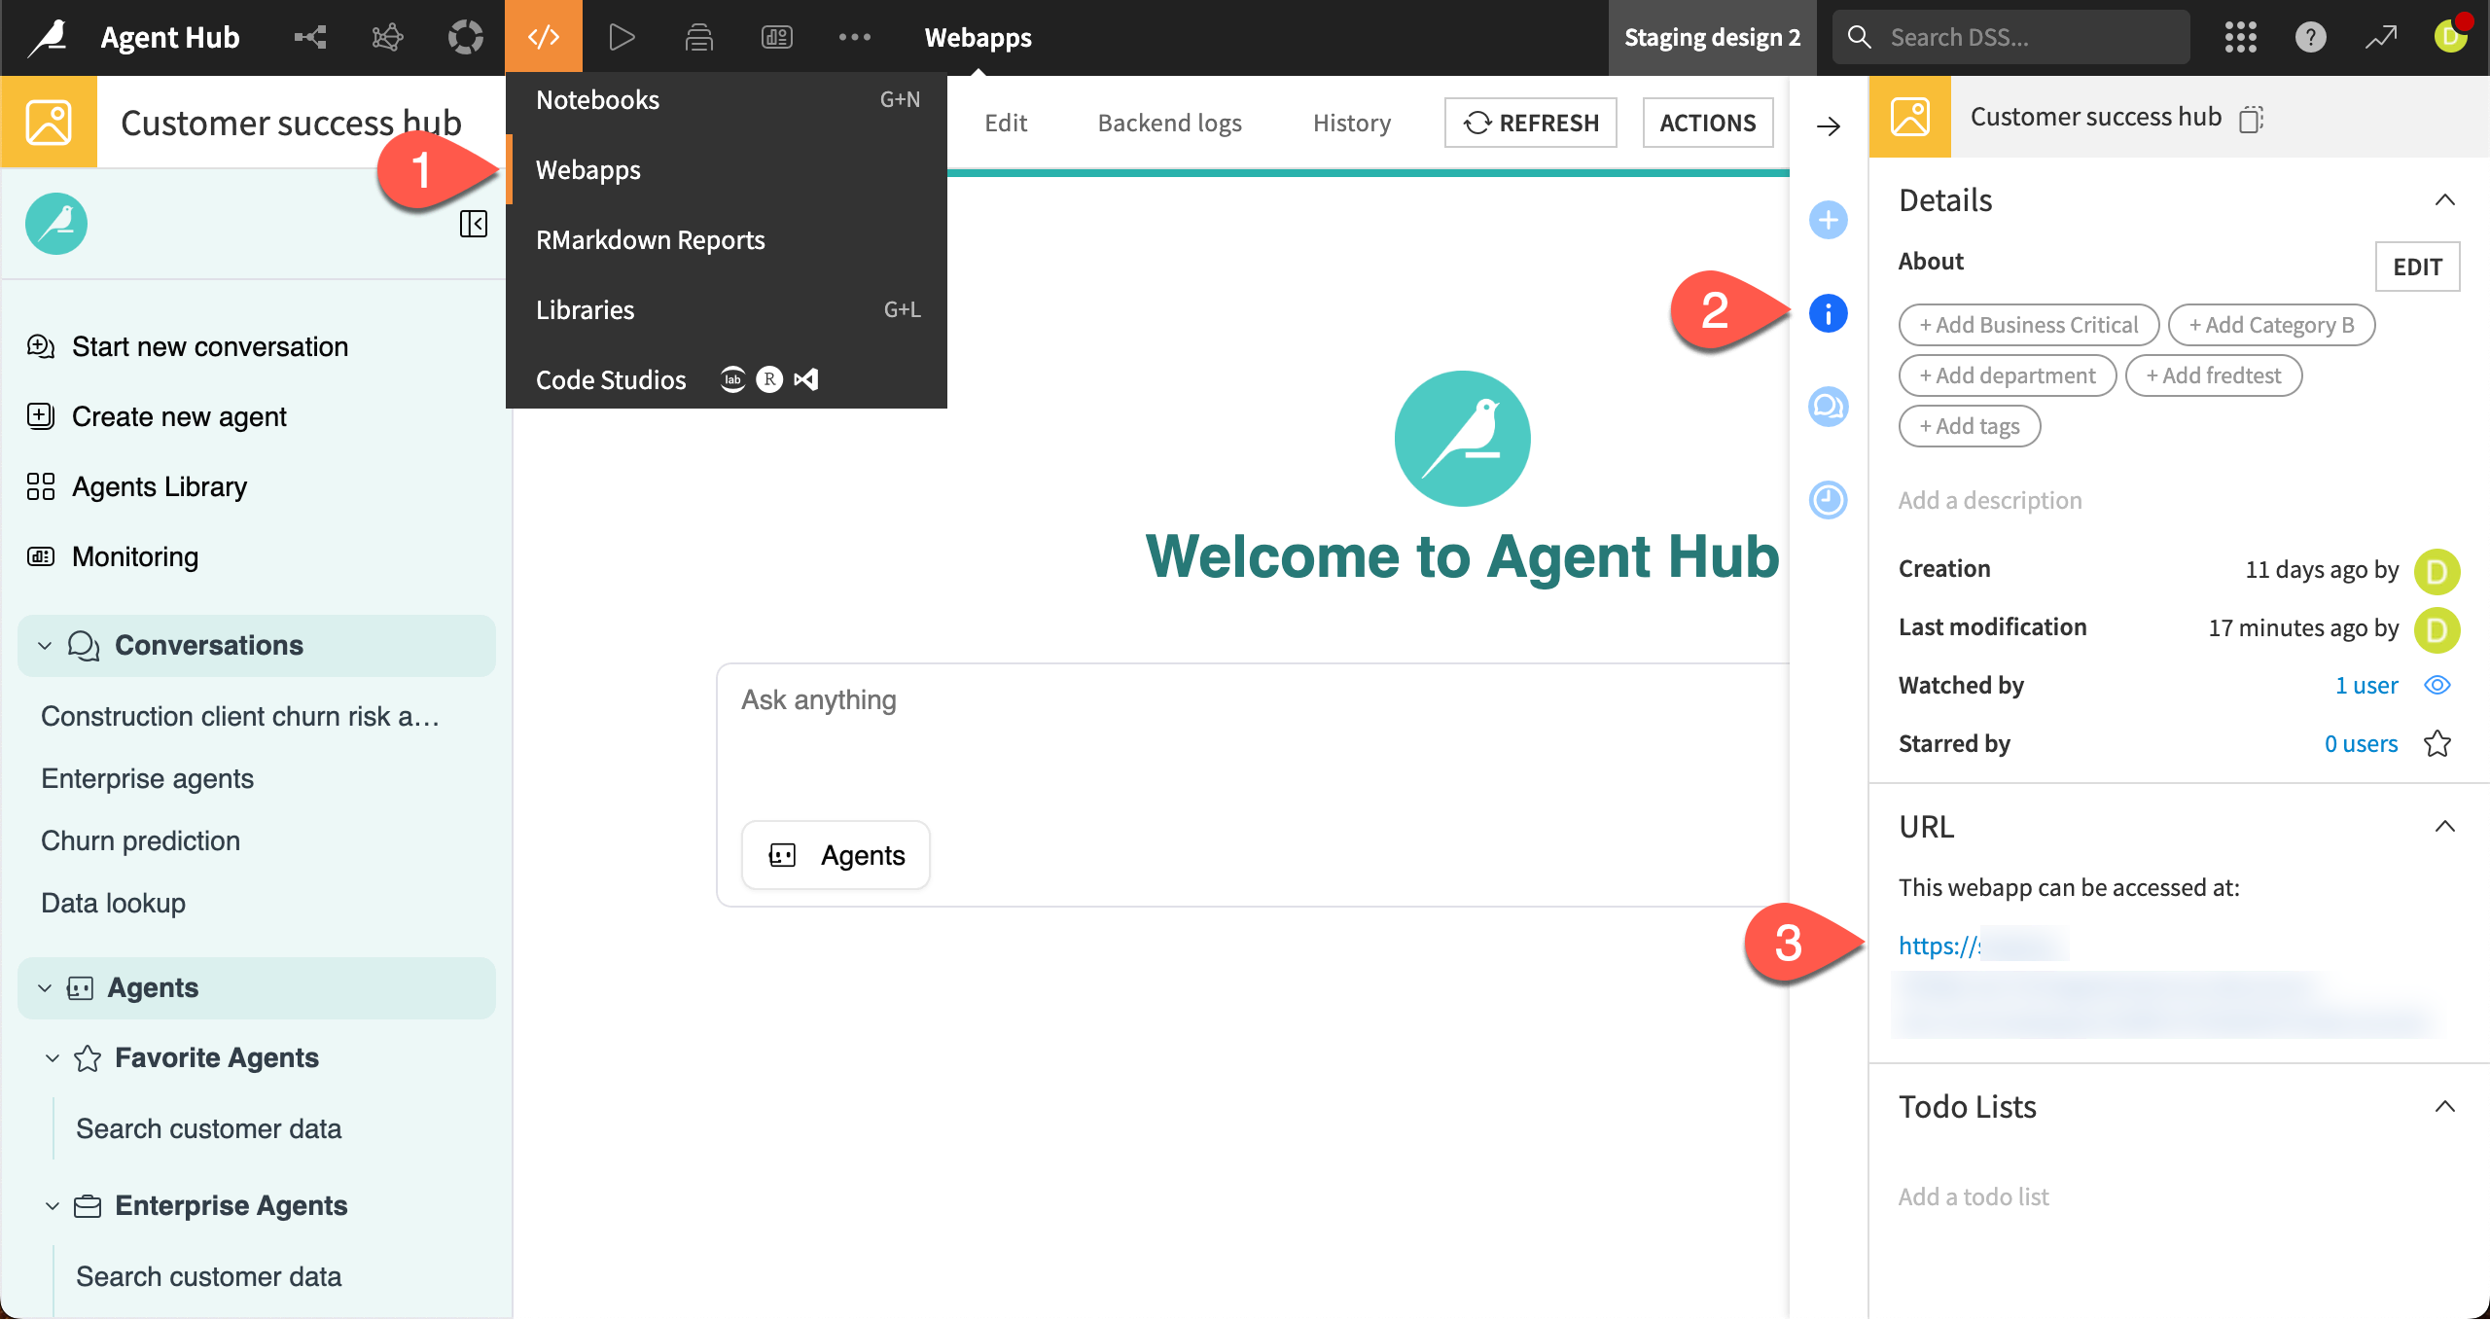Image resolution: width=2490 pixels, height=1321 pixels.
Task: Click the info panel icon on right sidebar
Action: [1829, 313]
